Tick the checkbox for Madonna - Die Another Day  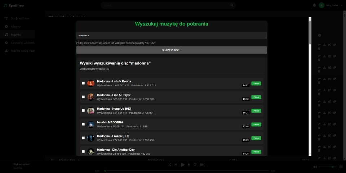[83, 151]
